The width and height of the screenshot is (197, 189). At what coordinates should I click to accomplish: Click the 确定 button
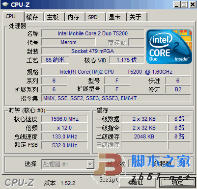(177, 182)
